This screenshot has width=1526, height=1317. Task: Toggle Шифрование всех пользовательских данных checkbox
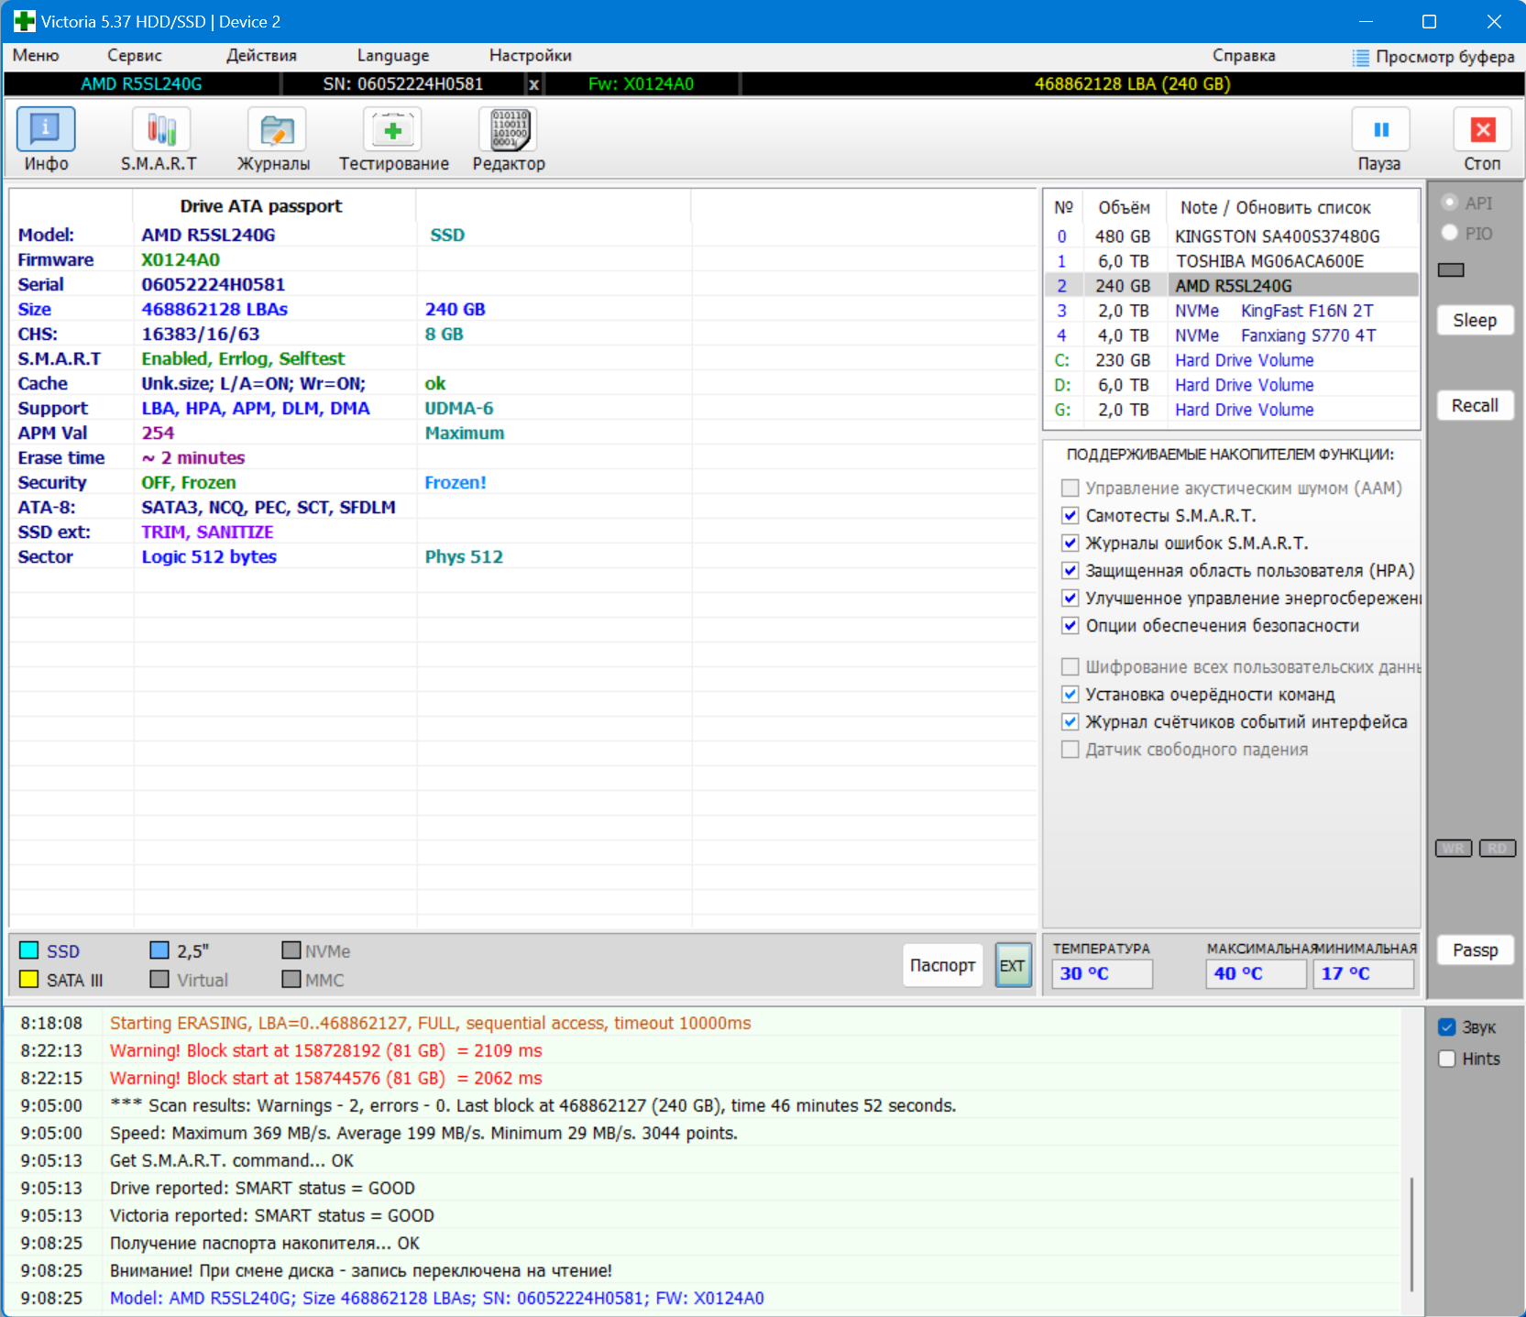click(1070, 666)
